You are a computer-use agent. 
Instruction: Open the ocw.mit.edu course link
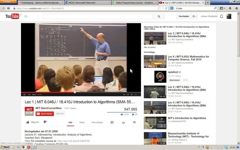(73, 141)
